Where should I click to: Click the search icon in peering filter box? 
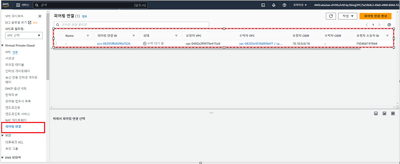coord(58,25)
